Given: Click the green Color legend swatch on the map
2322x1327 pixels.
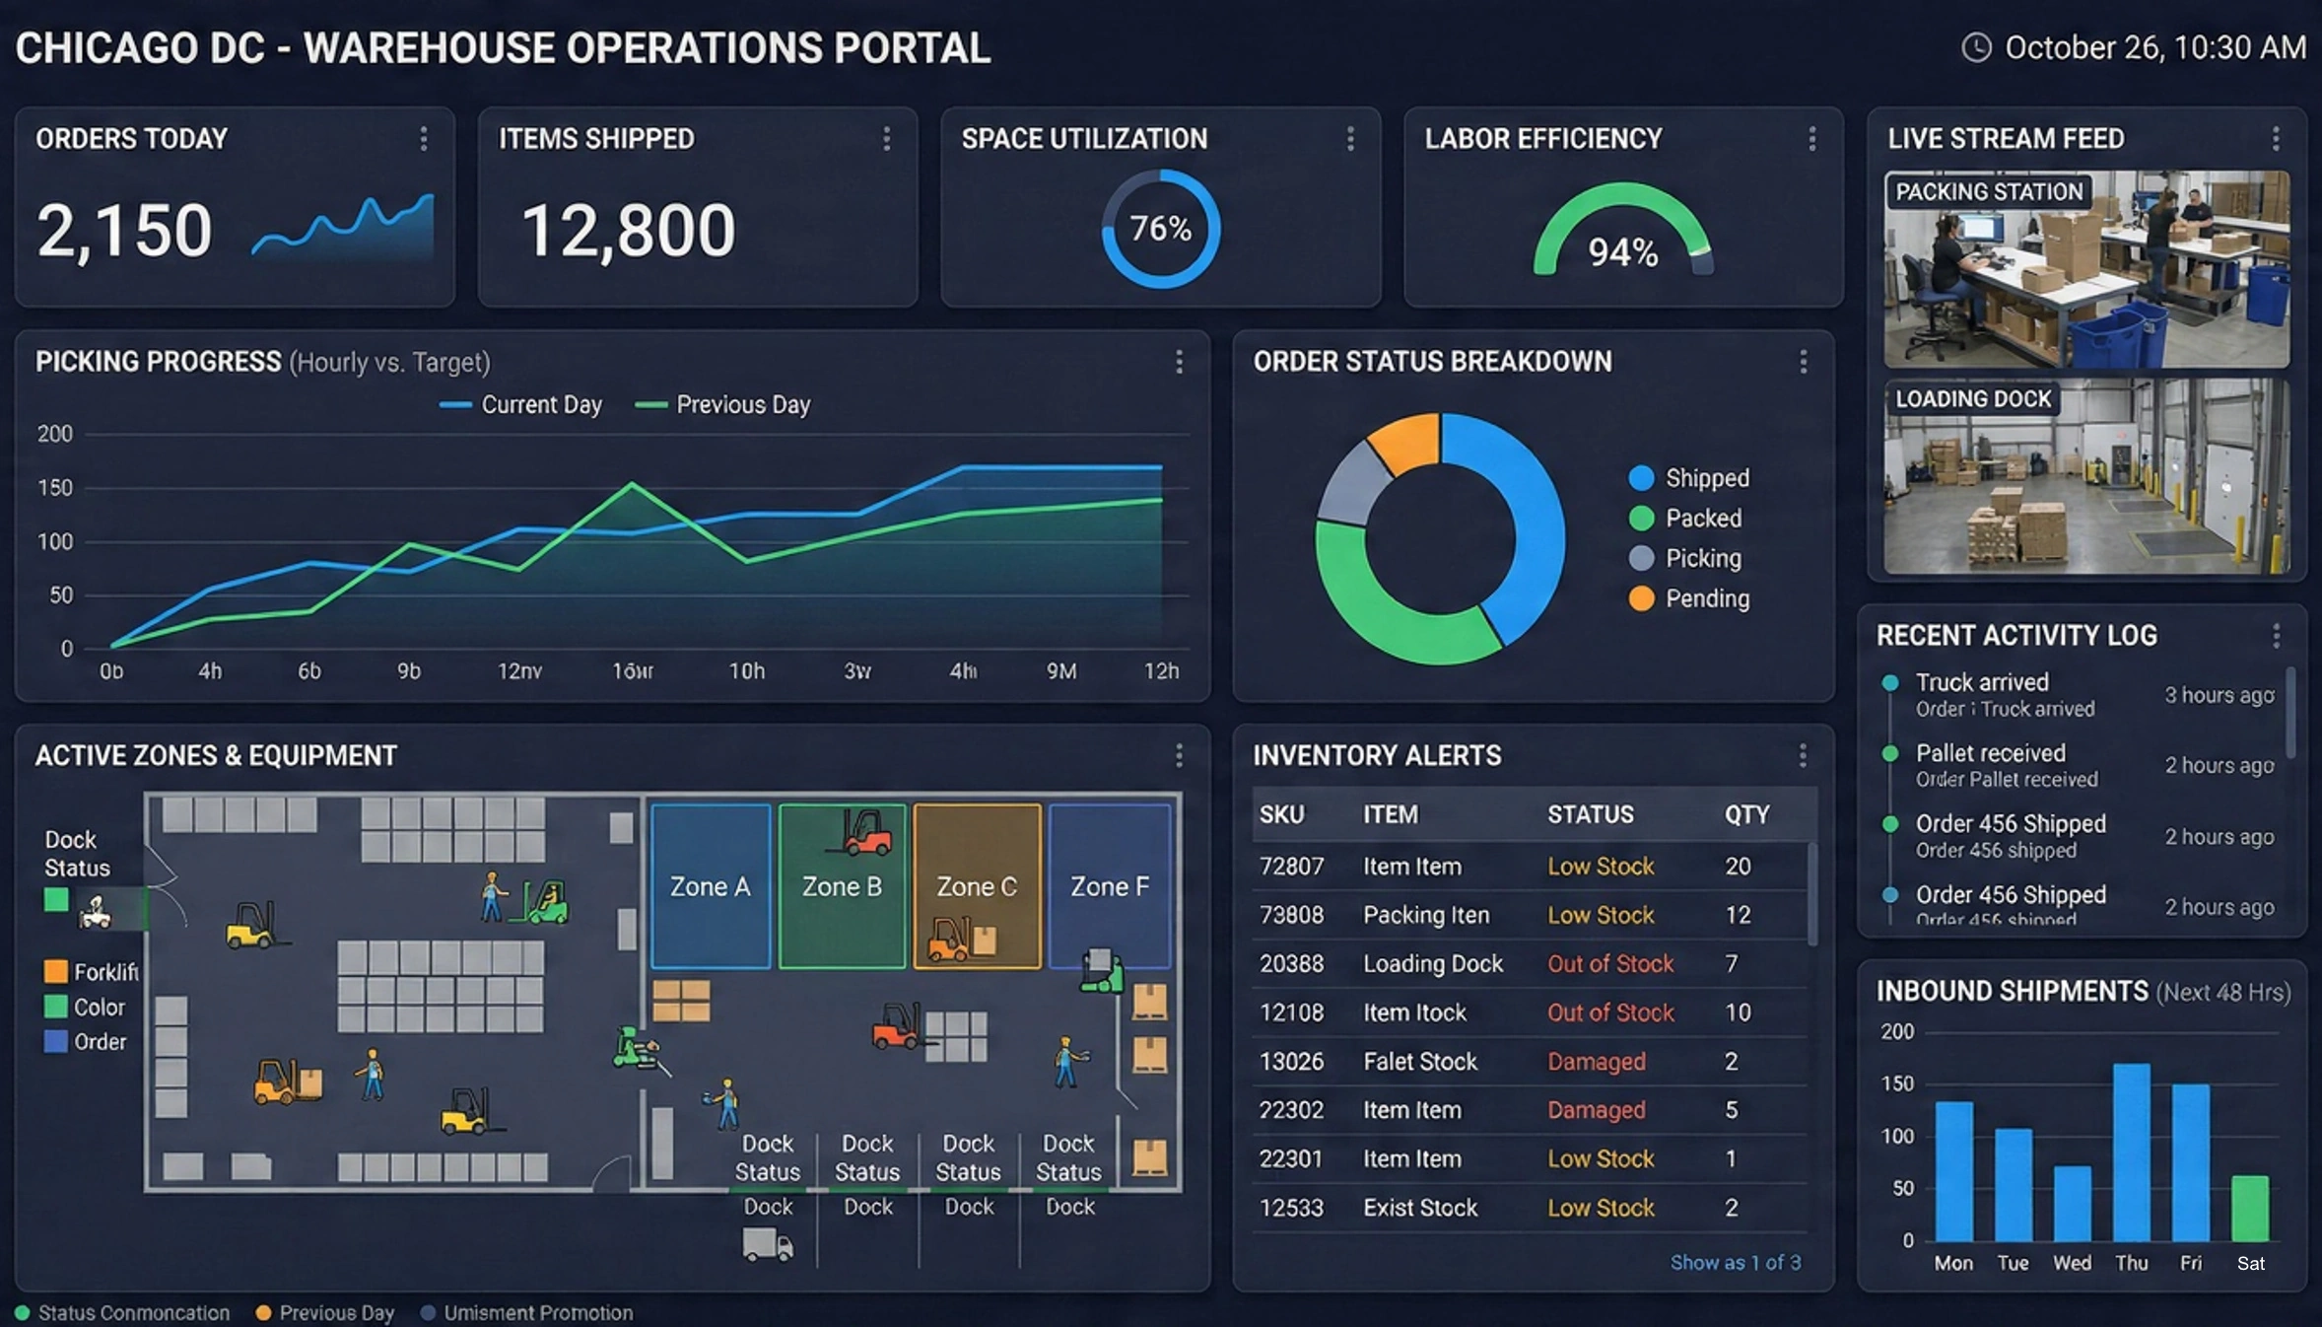Looking at the screenshot, I should coord(55,1007).
